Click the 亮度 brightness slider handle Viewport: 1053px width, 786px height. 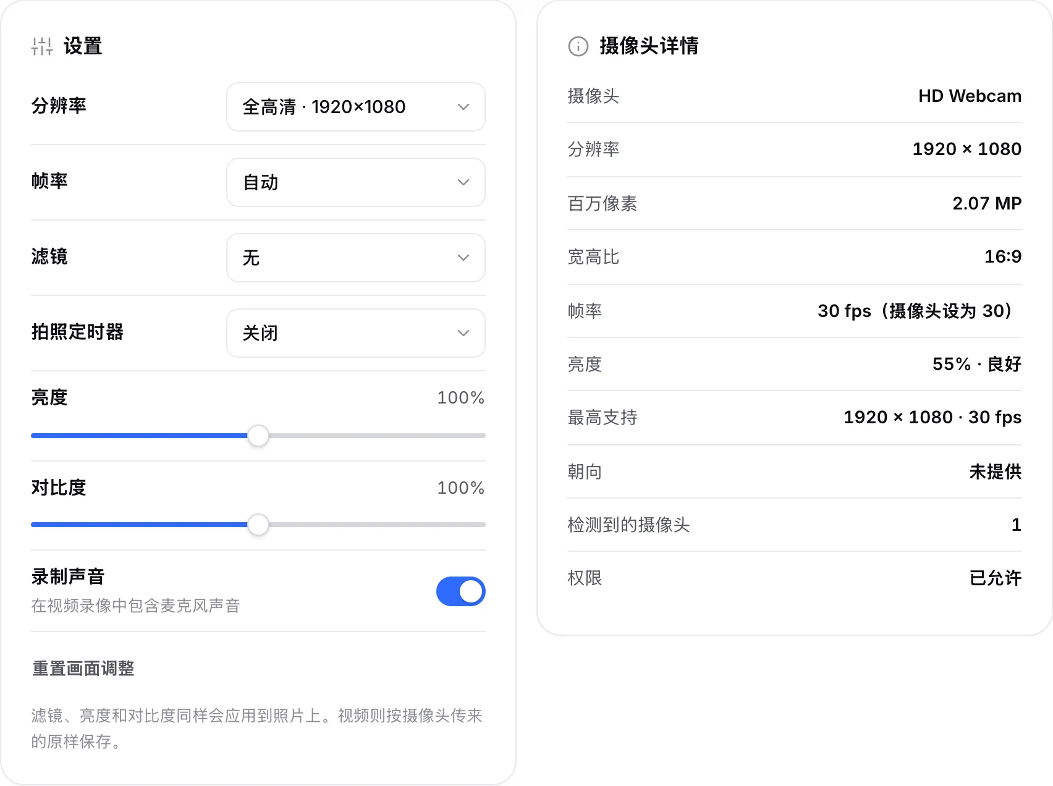[258, 436]
